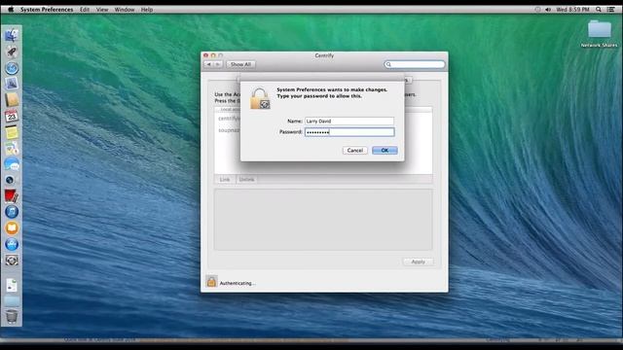Click the Name field containing Larry David
Screen dimensions: 623x350
coord(349,121)
